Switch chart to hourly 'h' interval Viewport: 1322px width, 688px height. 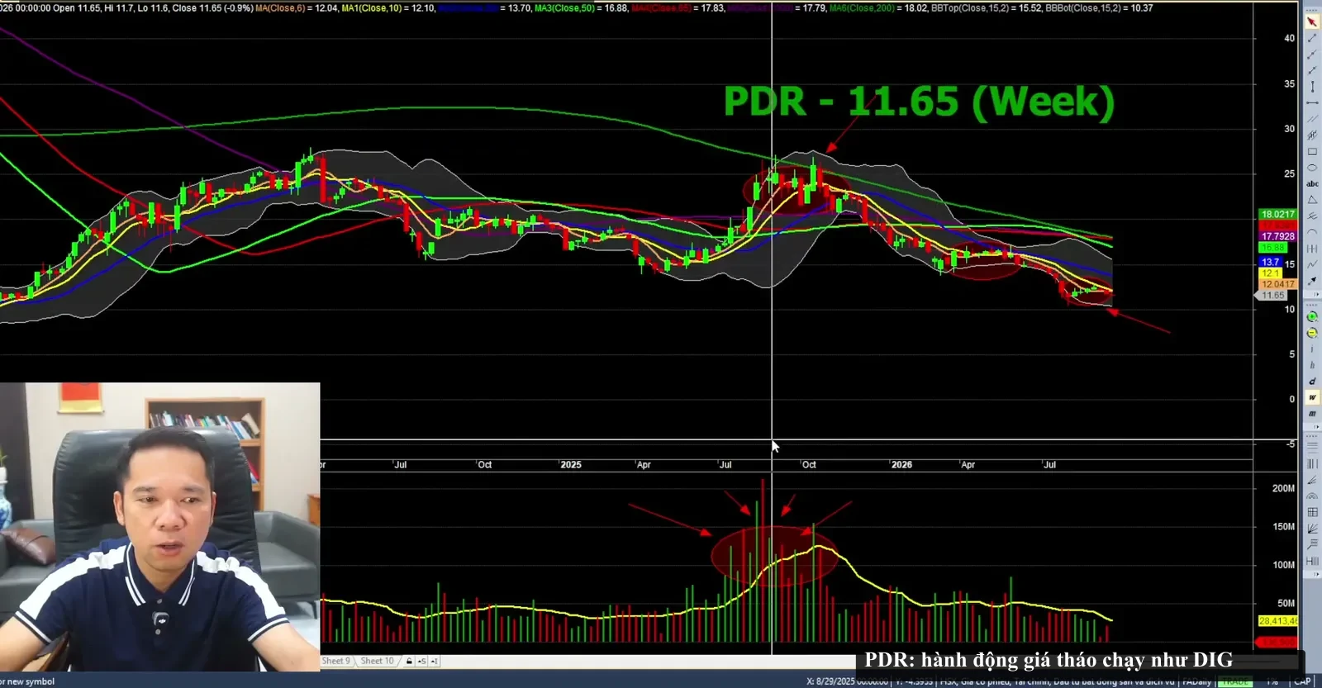pyautogui.click(x=1312, y=365)
